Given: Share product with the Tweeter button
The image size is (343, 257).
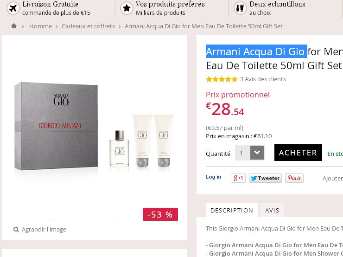Looking at the screenshot, I should (x=265, y=178).
